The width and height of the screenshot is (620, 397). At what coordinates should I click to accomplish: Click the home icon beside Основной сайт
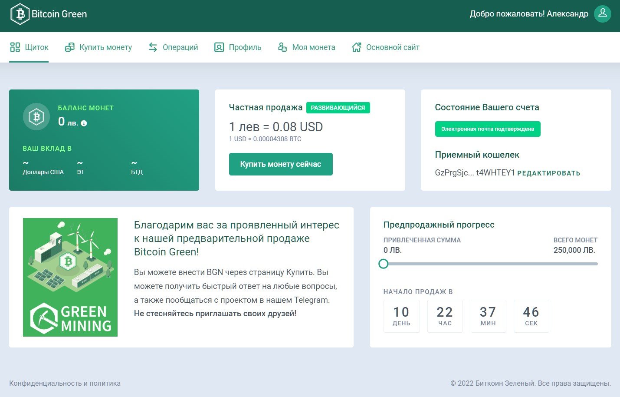point(357,47)
